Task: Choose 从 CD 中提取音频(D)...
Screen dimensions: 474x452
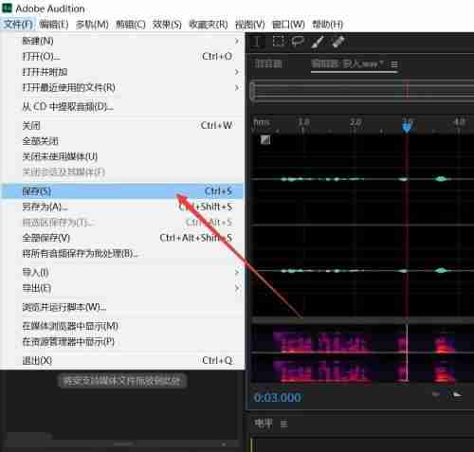Action: pos(122,107)
